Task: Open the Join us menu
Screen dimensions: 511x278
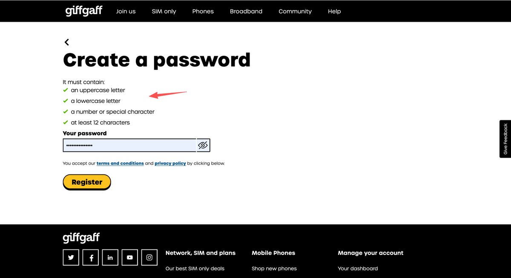Action: tap(126, 11)
